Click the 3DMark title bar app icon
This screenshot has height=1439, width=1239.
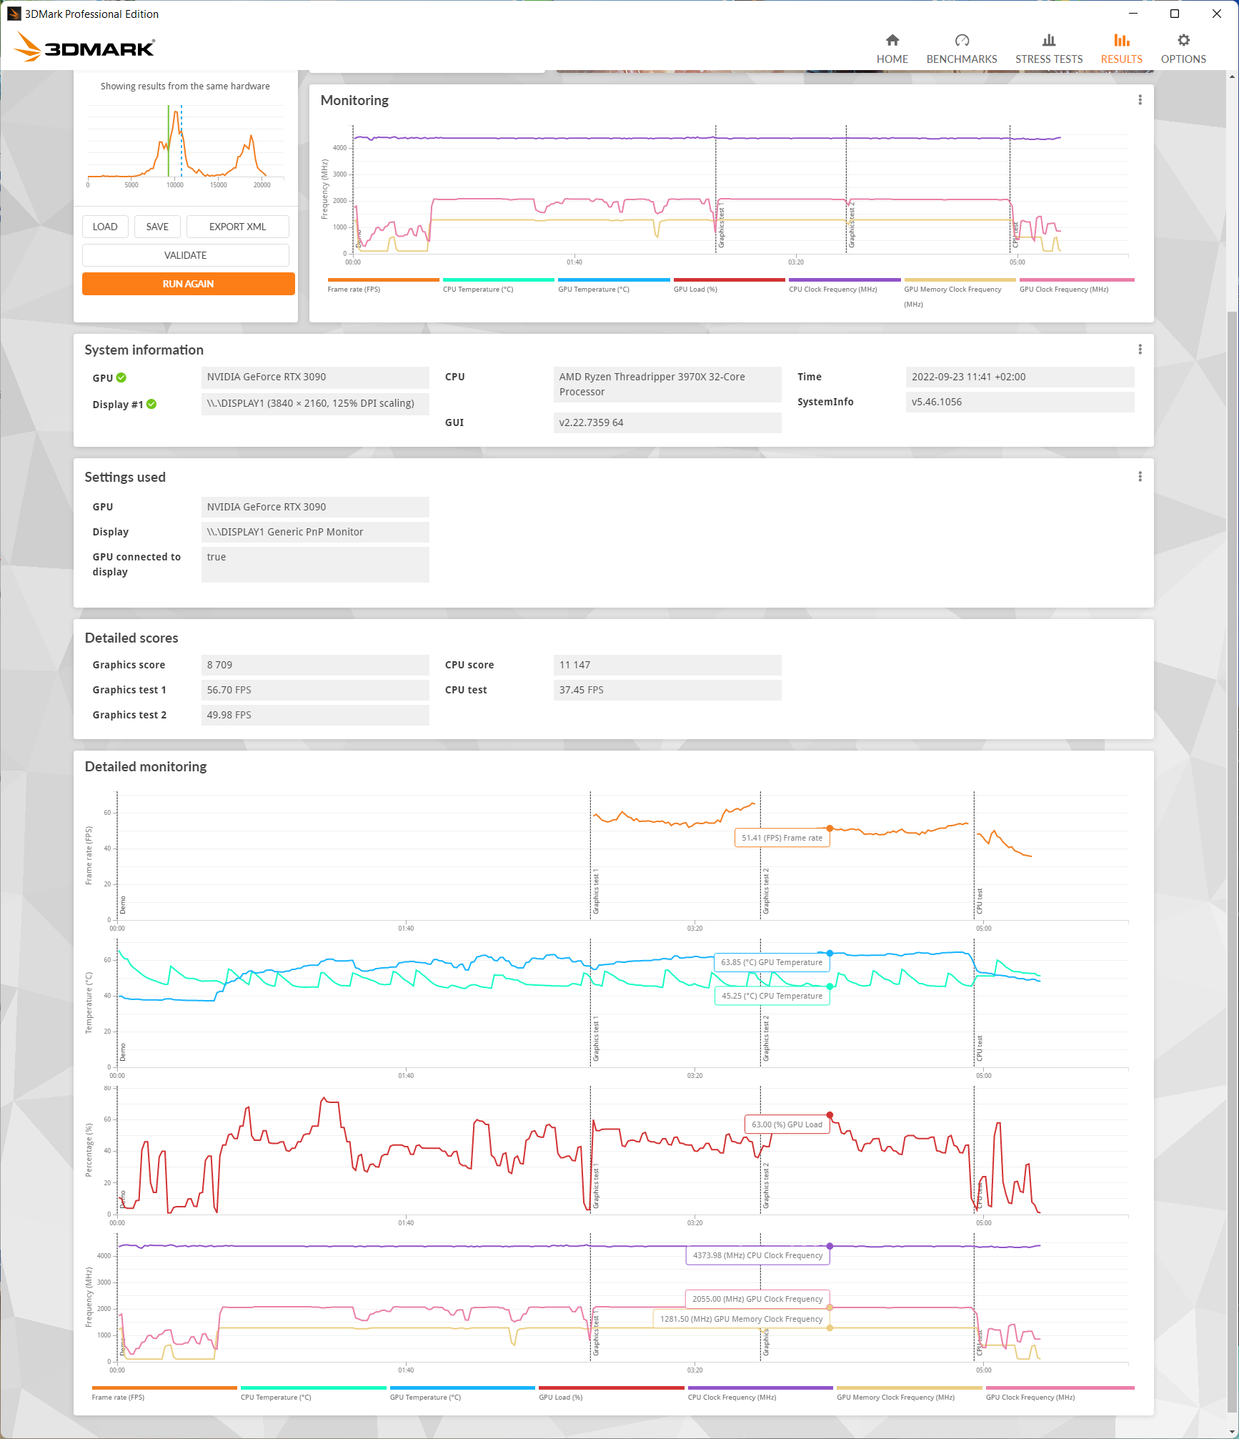[14, 14]
